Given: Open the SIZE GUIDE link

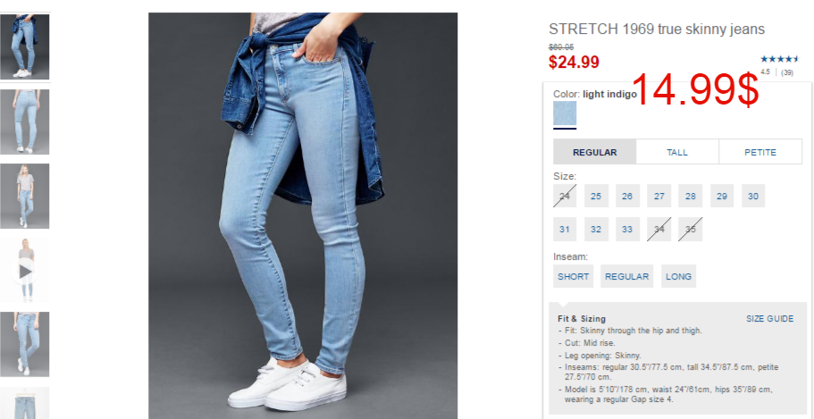Looking at the screenshot, I should pos(770,319).
